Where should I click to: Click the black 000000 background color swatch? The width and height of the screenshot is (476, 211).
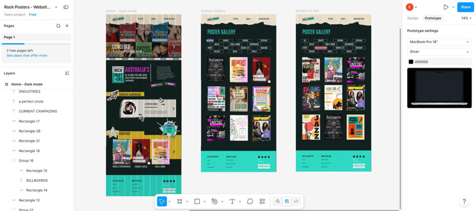[x=411, y=62]
